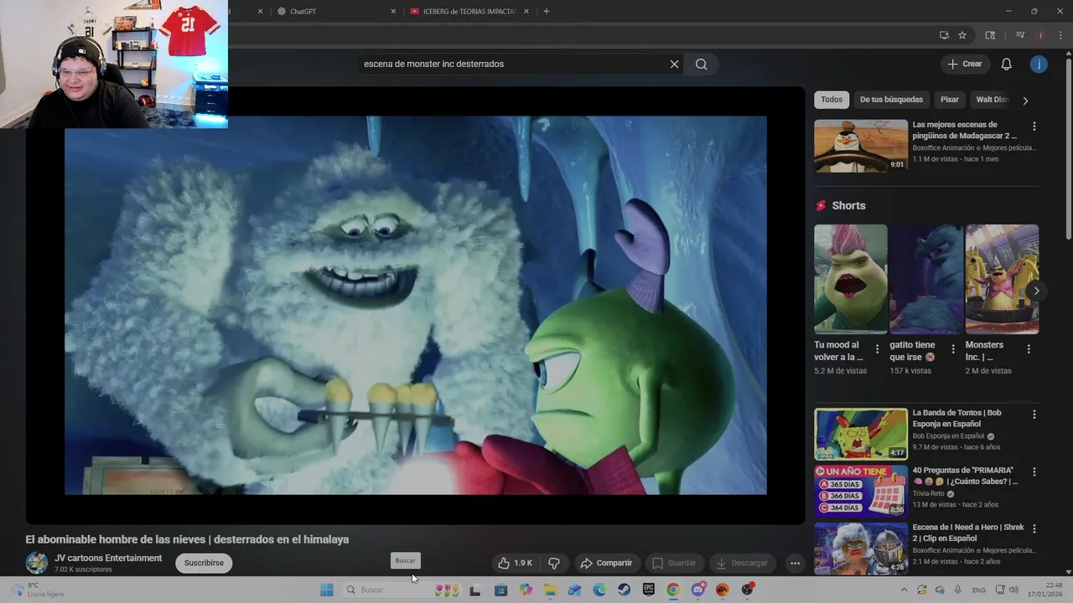Open options for La Banda de Tontos video
The image size is (1073, 603).
[x=1034, y=415]
